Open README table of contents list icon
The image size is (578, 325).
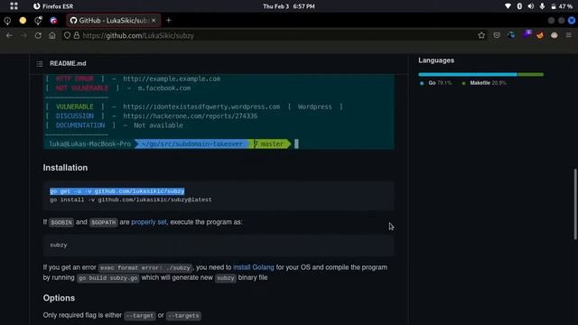tap(40, 64)
